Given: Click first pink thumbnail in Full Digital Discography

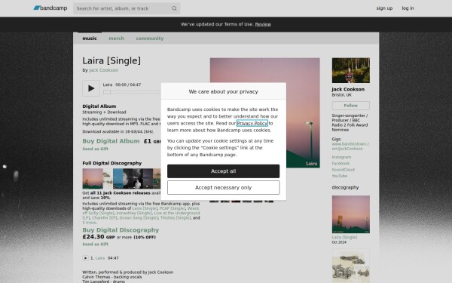Looking at the screenshot, I should point(93,178).
